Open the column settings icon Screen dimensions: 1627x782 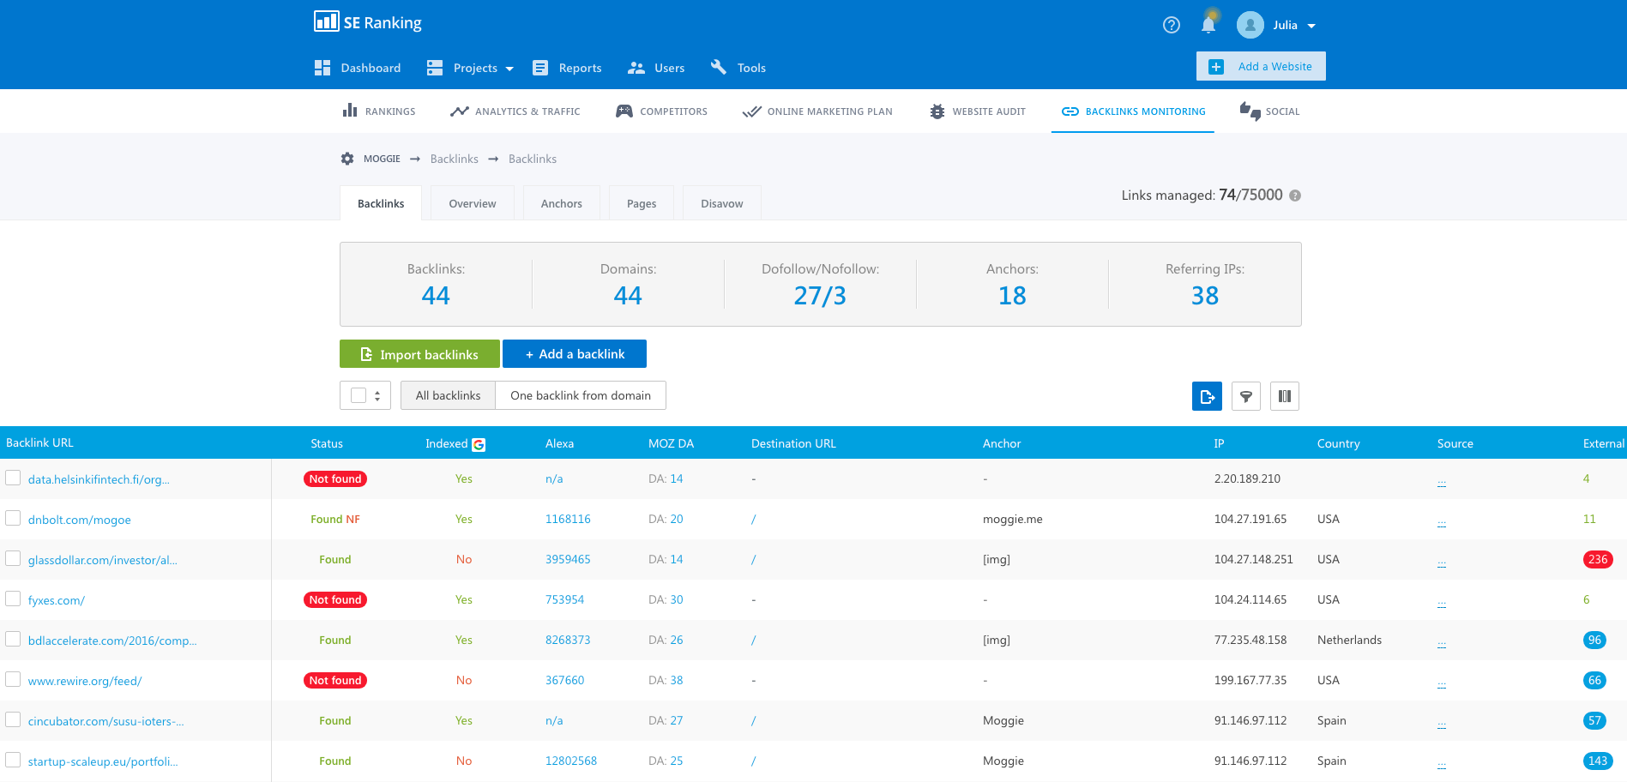click(1284, 396)
